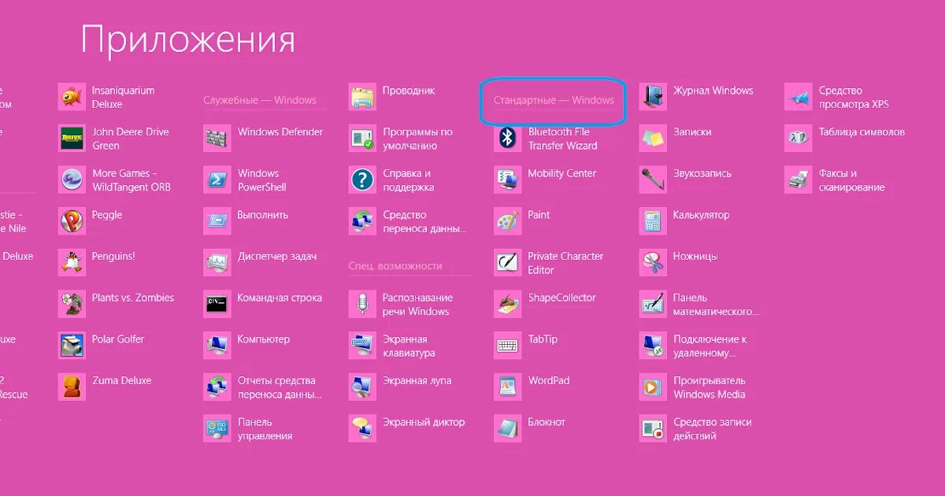Launch John Deere Drive Green icon
945x496 pixels.
click(x=72, y=139)
